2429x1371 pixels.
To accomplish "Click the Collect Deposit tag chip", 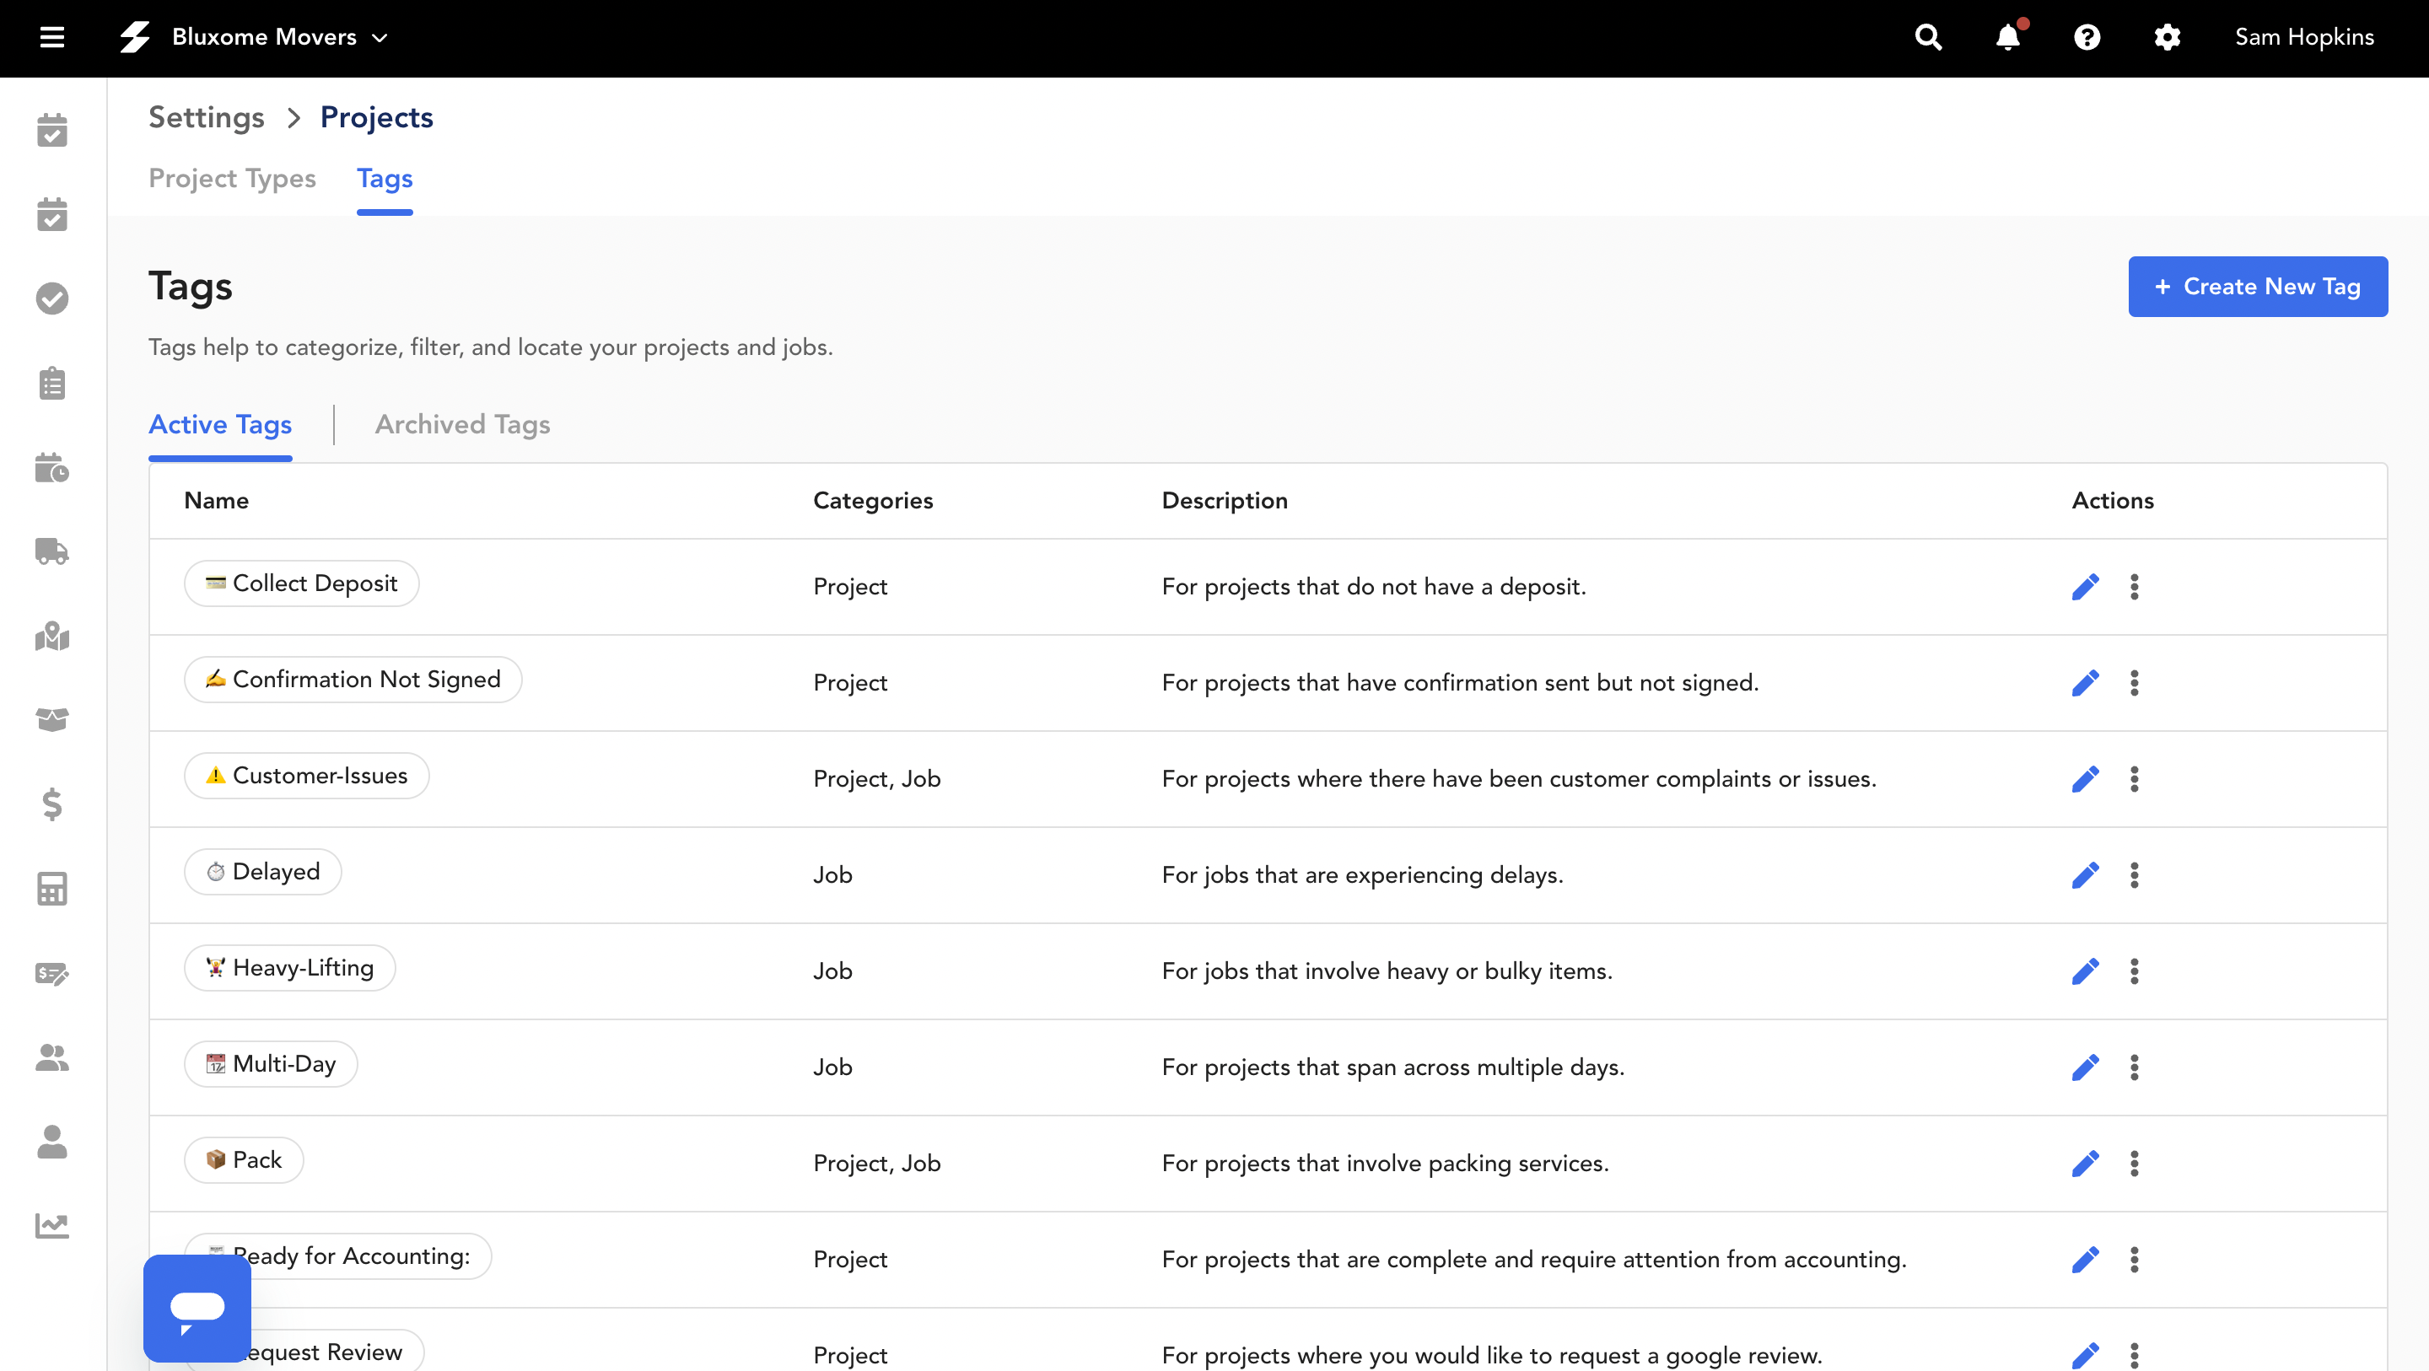I will coord(302,583).
